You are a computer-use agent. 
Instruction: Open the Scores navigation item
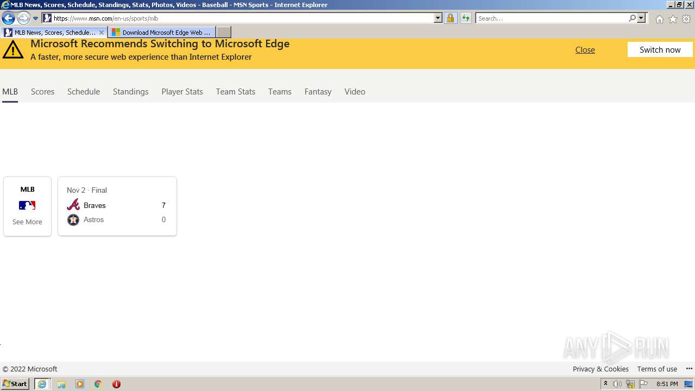(x=42, y=91)
